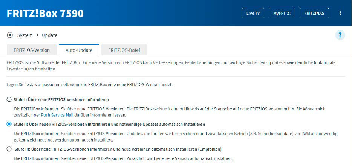The image size is (352, 166).
Task: Click the Stufe II label ending 'automatisch installieren'
Action: (x=110, y=124)
